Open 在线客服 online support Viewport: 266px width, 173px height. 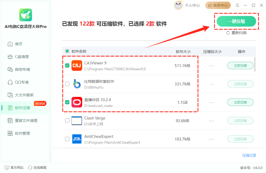tap(37, 168)
